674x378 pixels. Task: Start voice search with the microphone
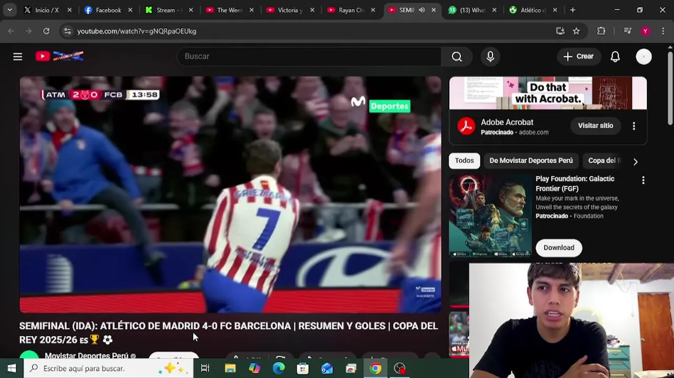[x=490, y=57]
